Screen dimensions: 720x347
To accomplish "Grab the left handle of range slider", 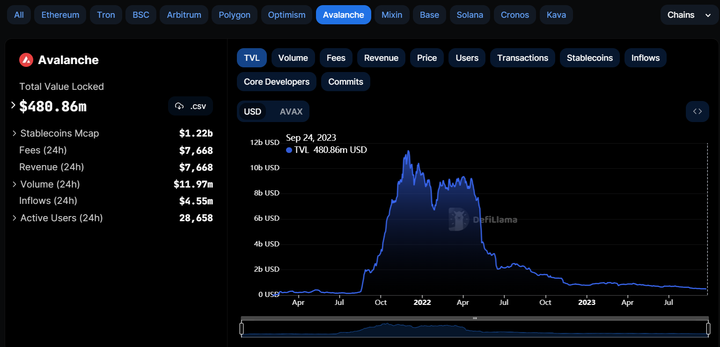I will click(x=242, y=329).
